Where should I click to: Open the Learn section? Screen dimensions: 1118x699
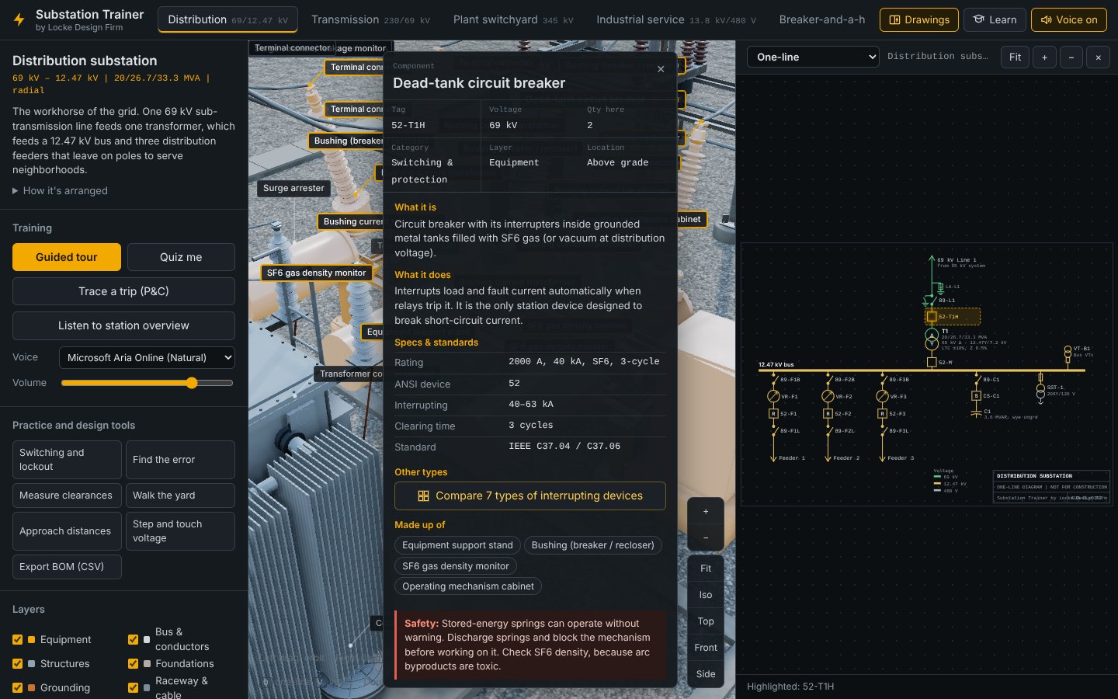995,19
